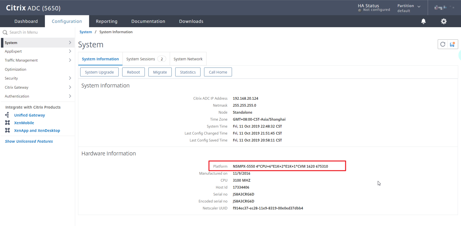
Task: Click the IP address 192.168.20.124
Action: point(245,99)
